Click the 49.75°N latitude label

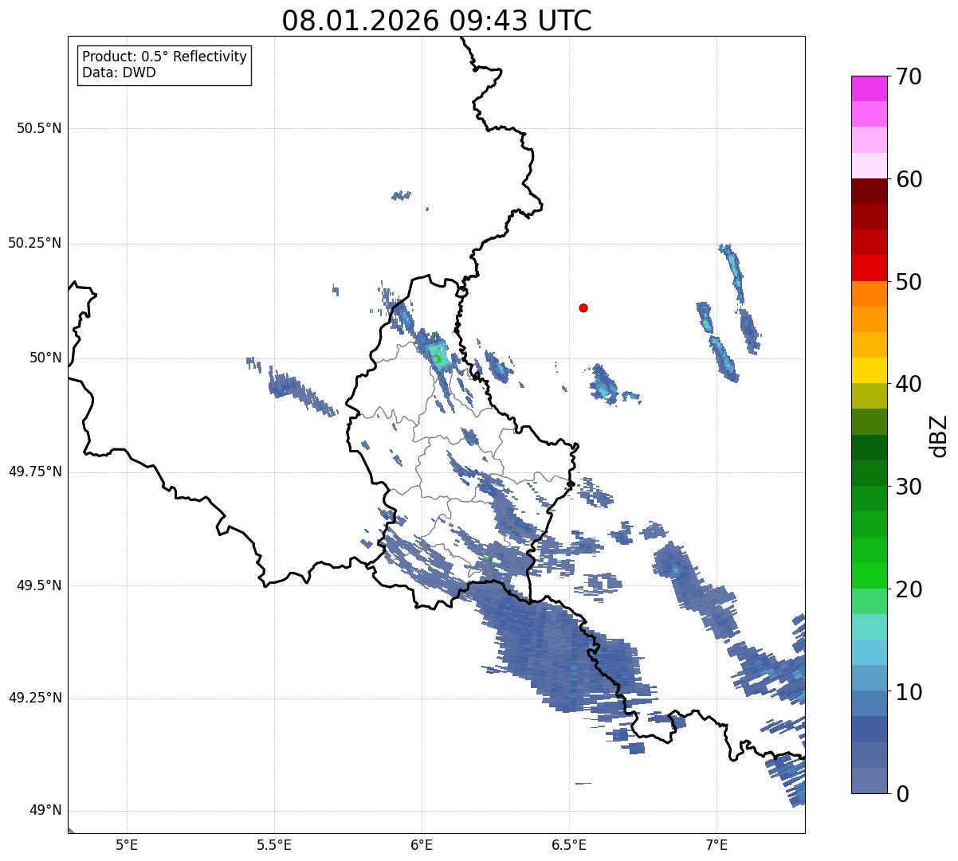[x=34, y=472]
